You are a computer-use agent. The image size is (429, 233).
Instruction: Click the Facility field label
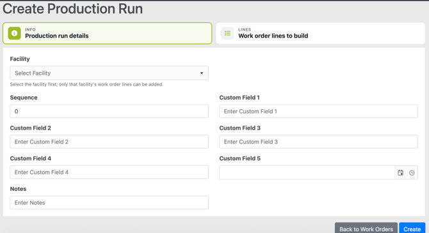tap(20, 59)
